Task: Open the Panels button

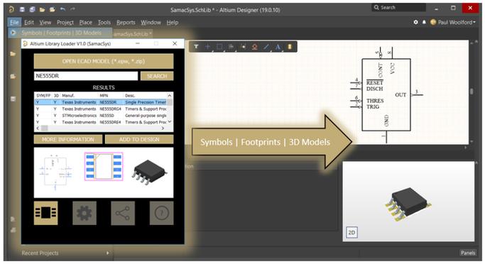Action: 468,253
